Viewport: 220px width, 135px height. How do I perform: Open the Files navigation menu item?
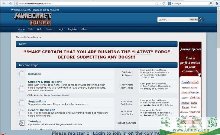click(84, 29)
